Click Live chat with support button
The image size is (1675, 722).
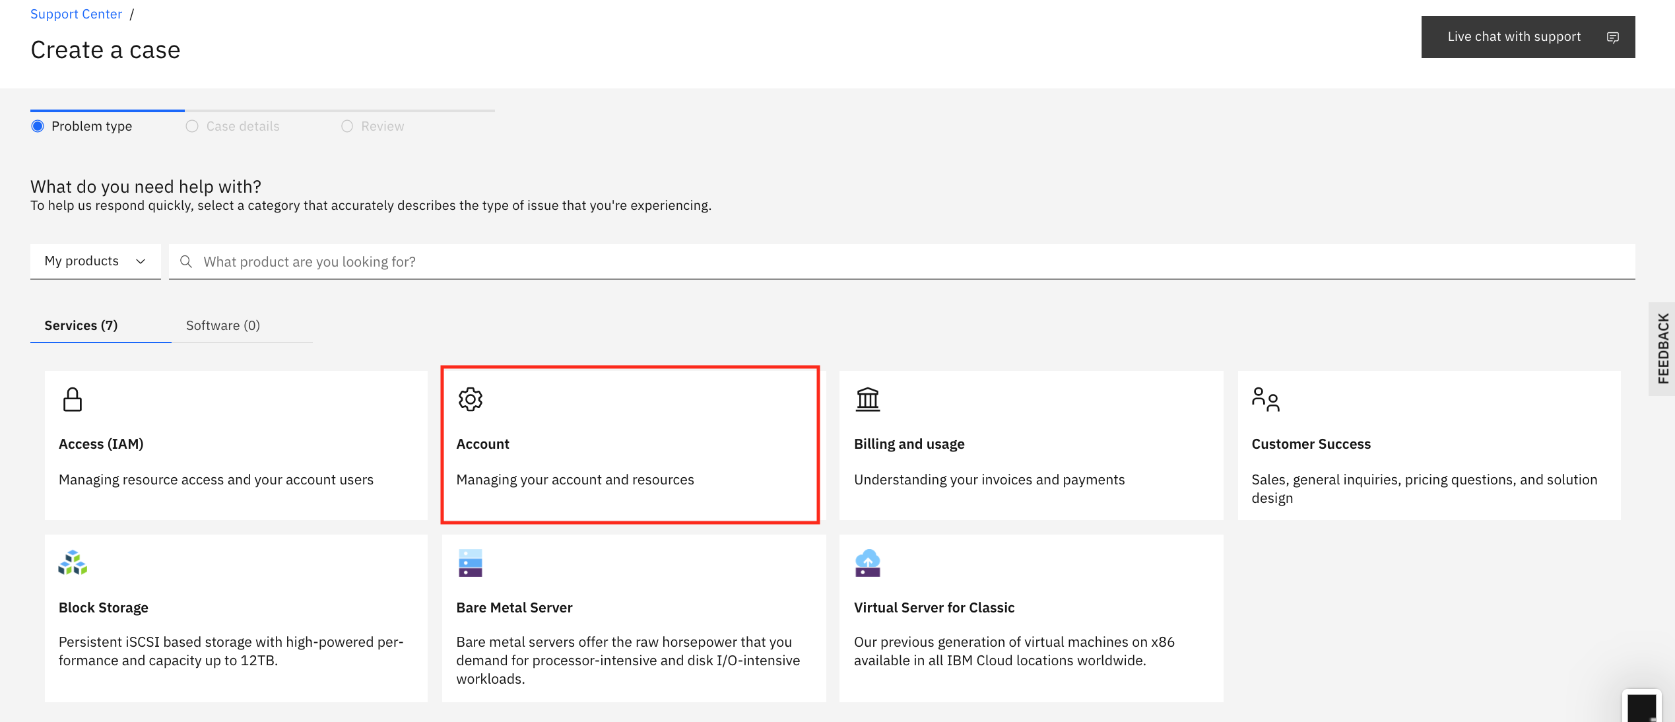pos(1514,37)
